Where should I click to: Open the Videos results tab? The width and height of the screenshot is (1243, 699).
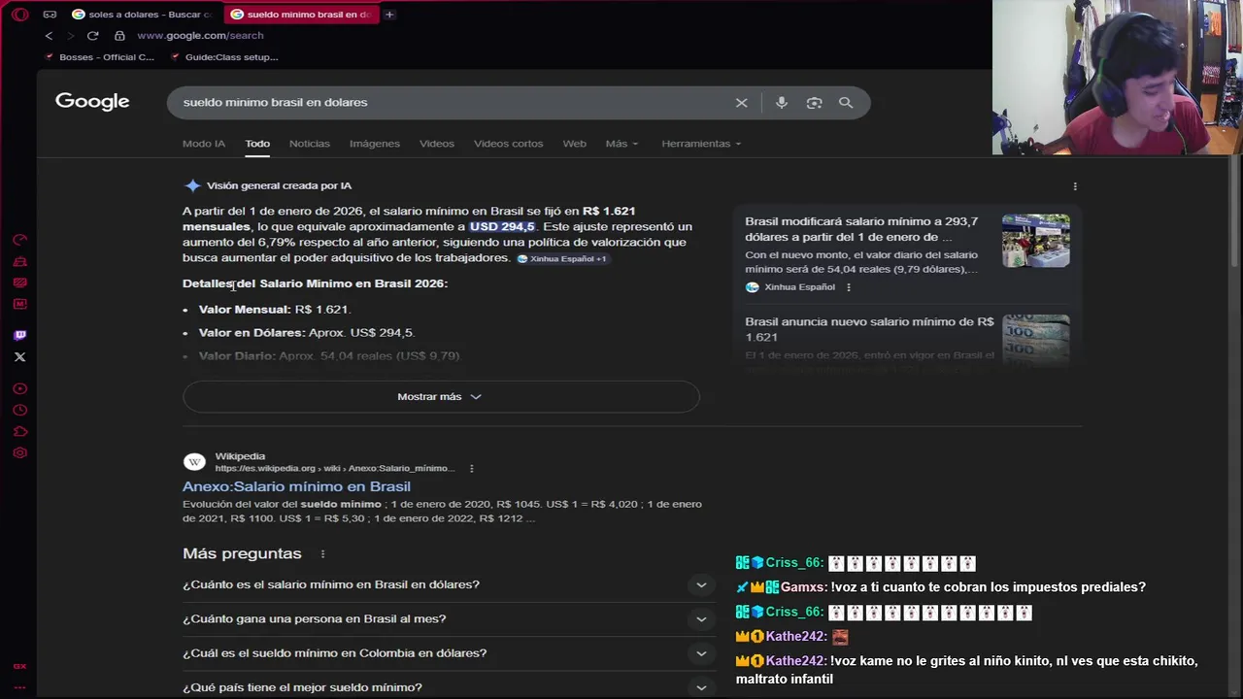point(437,144)
